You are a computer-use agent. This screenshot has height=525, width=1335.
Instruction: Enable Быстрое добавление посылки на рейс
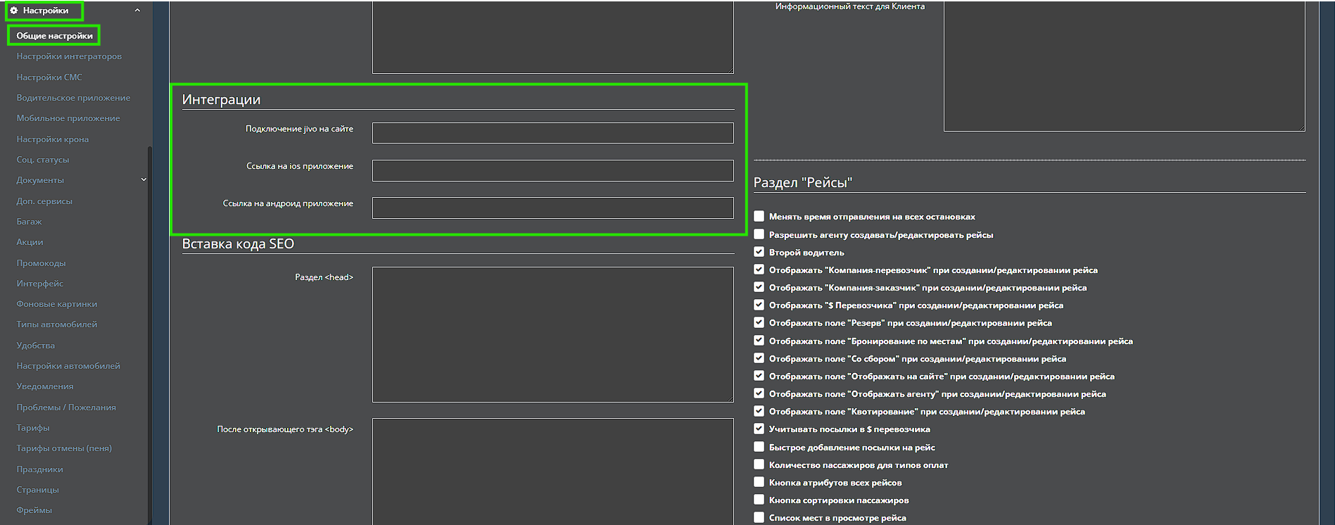coord(759,447)
